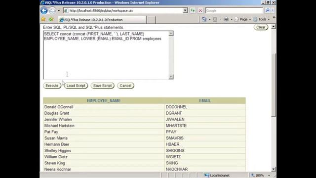Click the Local intranet zone status
The image size is (316, 178).
click(x=217, y=176)
